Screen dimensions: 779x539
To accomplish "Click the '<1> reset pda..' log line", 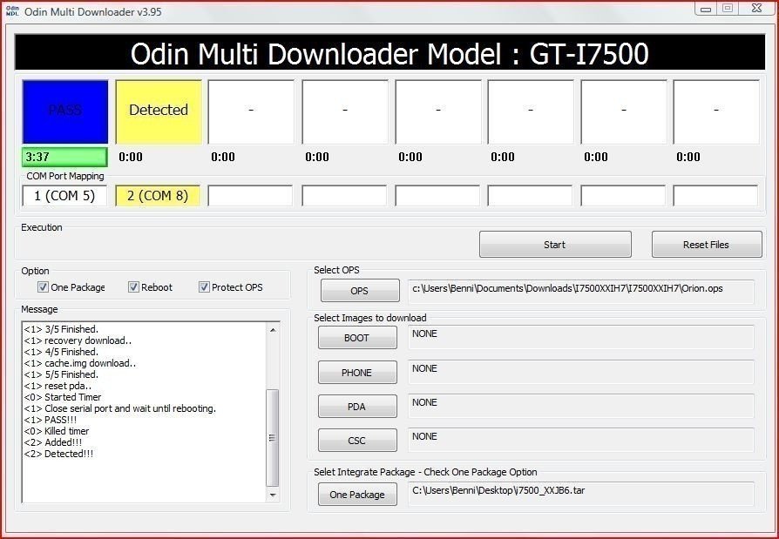I will 58,386.
